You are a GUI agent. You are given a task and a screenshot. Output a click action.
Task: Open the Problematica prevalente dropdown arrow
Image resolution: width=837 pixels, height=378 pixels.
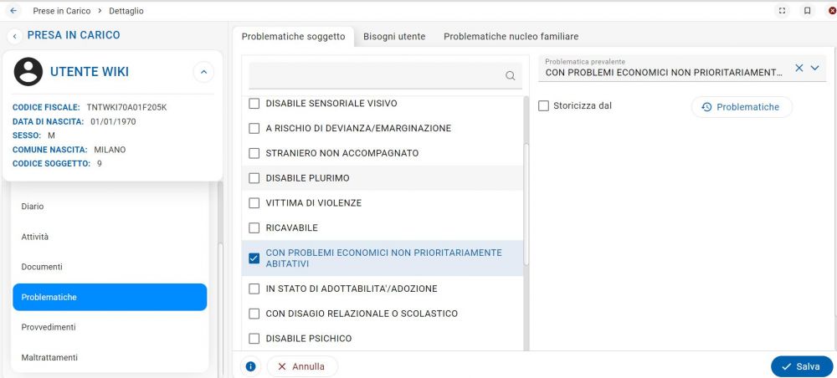814,68
